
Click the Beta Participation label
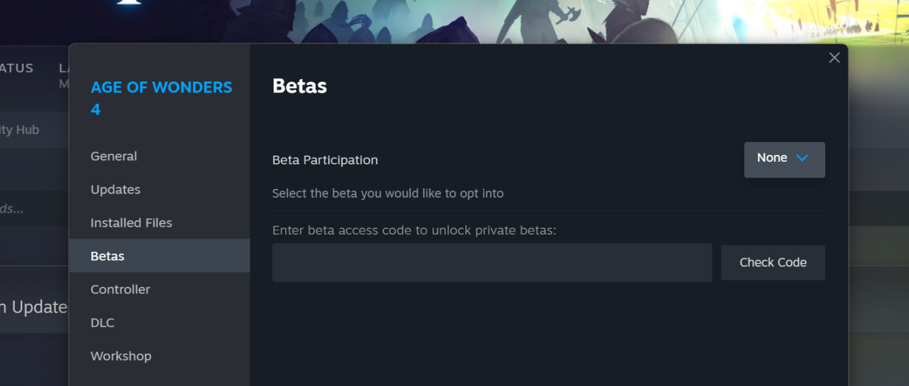pos(325,160)
